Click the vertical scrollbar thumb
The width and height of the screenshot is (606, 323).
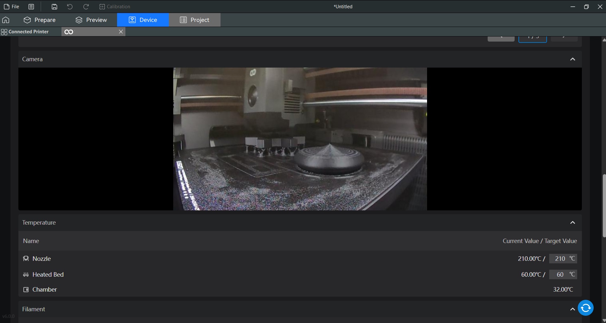(604, 206)
